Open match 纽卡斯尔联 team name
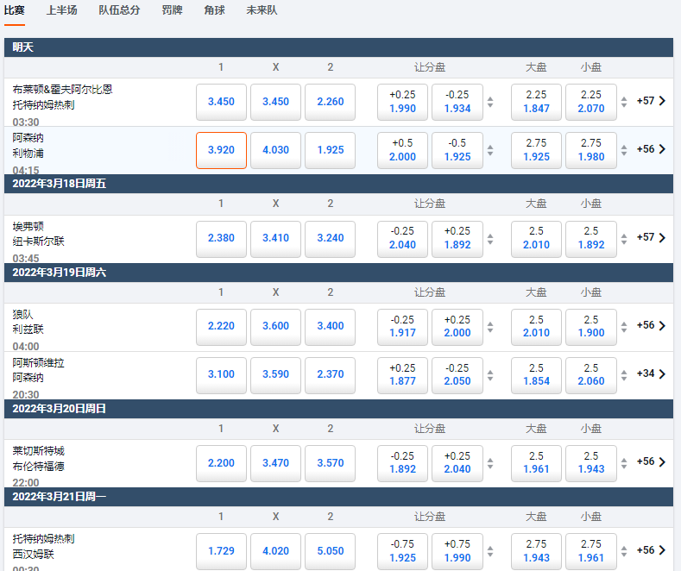This screenshot has width=681, height=571. point(38,242)
